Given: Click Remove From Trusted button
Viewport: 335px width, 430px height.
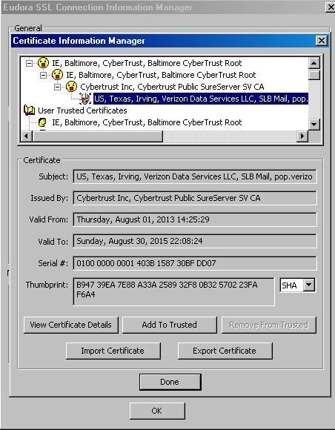Looking at the screenshot, I should pyautogui.click(x=268, y=325).
